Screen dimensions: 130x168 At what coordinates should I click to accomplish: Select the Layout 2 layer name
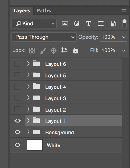point(56,110)
